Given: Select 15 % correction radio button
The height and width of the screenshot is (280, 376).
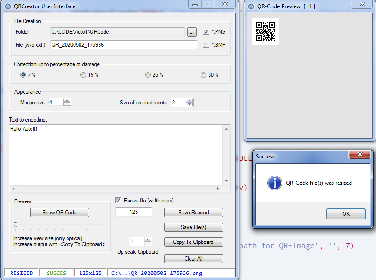Looking at the screenshot, I should point(83,75).
